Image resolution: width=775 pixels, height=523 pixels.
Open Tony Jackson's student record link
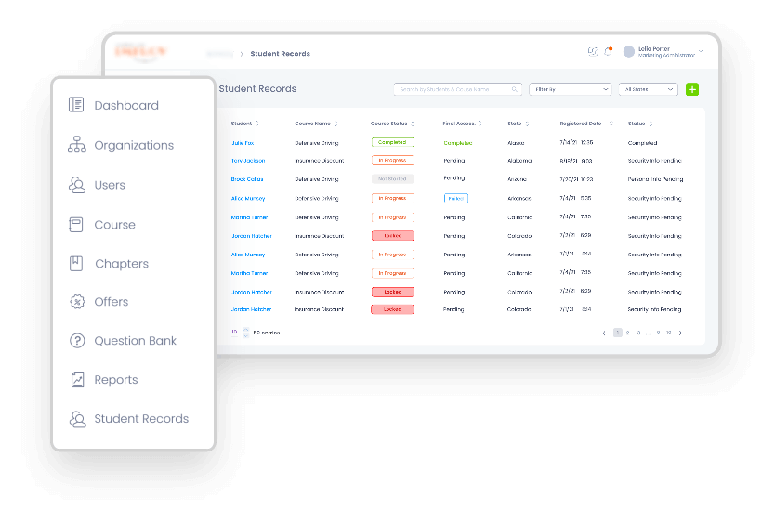[247, 161]
